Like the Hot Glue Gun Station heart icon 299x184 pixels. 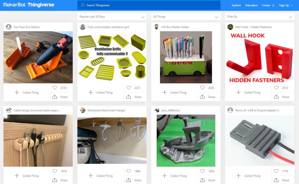(55, 88)
